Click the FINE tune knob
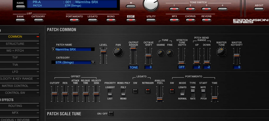Viewport: 269px width, 121px height. [170, 53]
